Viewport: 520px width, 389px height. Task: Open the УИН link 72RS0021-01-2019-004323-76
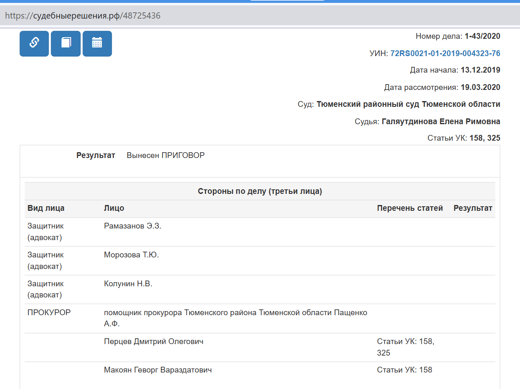(445, 53)
